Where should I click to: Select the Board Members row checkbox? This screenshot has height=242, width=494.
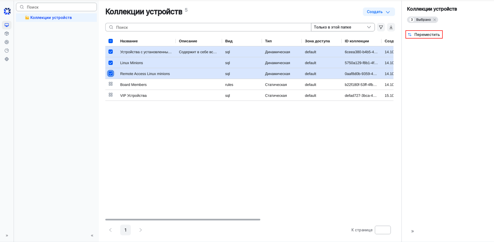pos(111,84)
